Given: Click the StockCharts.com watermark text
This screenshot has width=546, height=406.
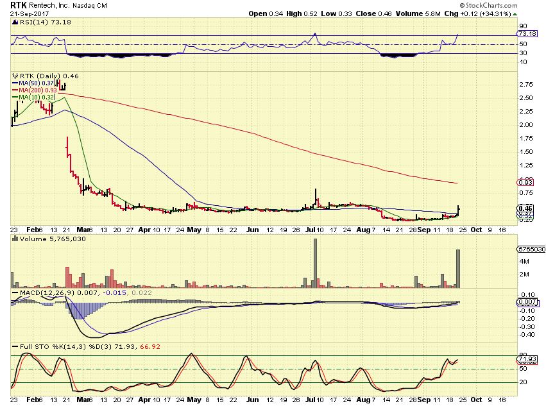Looking at the screenshot, I should [488, 5].
